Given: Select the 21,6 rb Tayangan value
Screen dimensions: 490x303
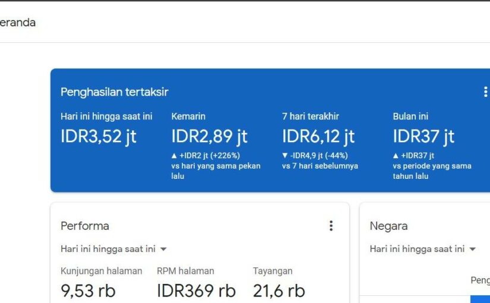Looking at the screenshot, I should point(279,291).
